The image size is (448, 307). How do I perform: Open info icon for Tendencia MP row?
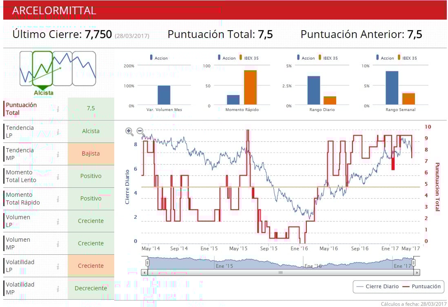[58, 154]
